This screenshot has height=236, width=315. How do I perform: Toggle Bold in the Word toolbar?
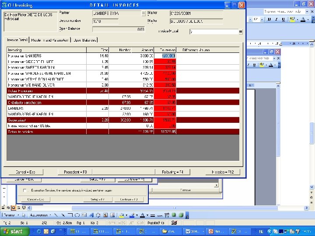click(x=269, y=19)
